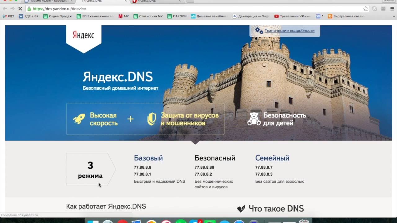Open the РД2 bookmark
The width and height of the screenshot is (397, 223).
[x=8, y=16]
